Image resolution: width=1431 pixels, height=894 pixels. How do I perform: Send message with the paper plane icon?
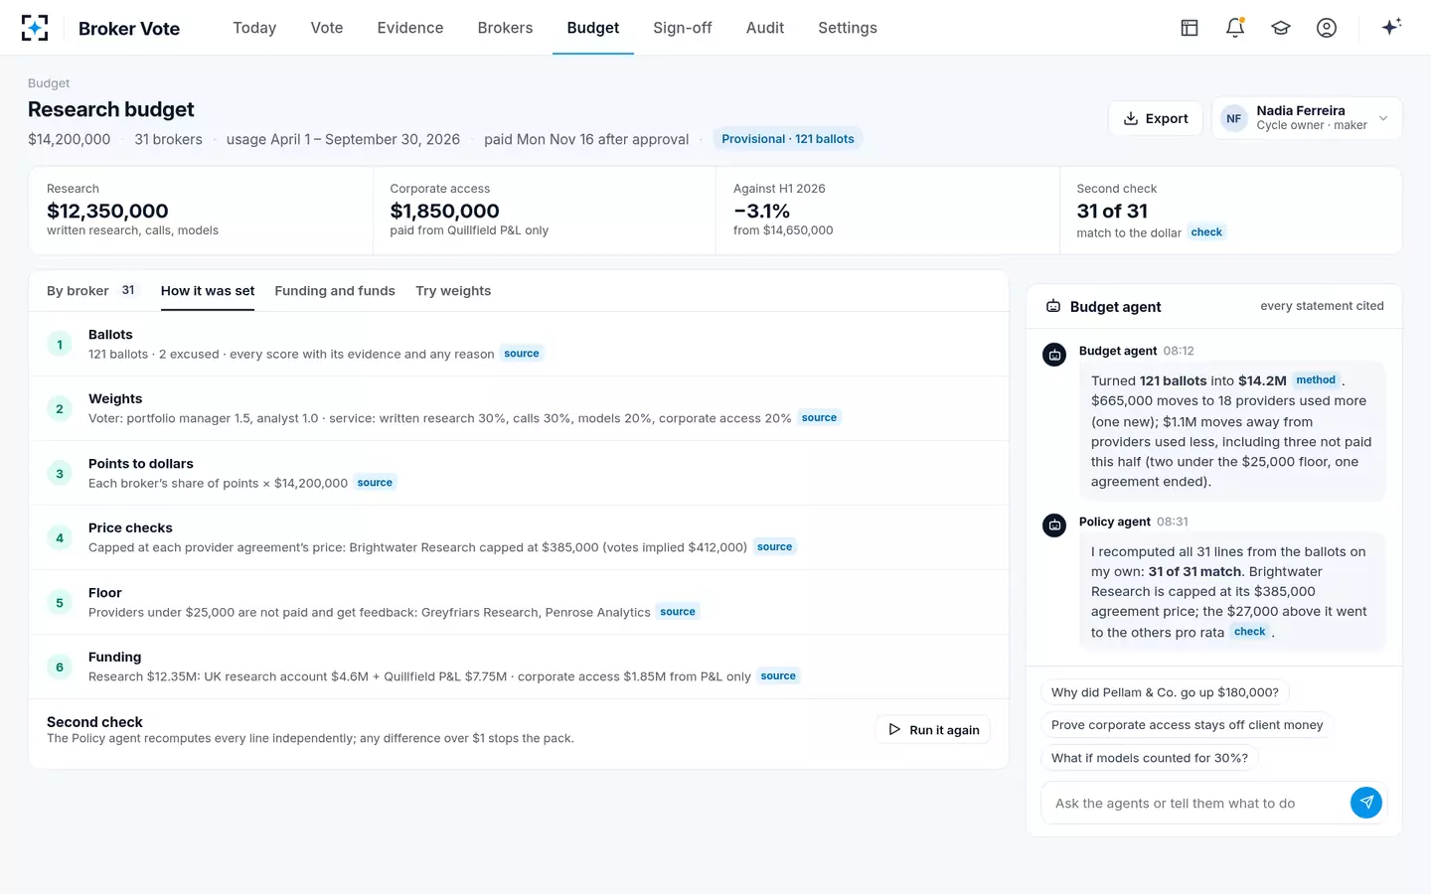coord(1366,803)
